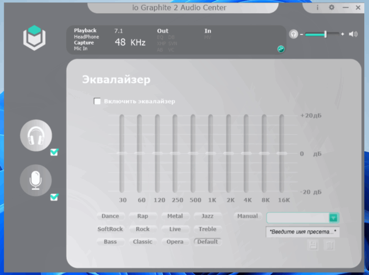Select the Dance preset
The height and width of the screenshot is (275, 369).
(110, 216)
